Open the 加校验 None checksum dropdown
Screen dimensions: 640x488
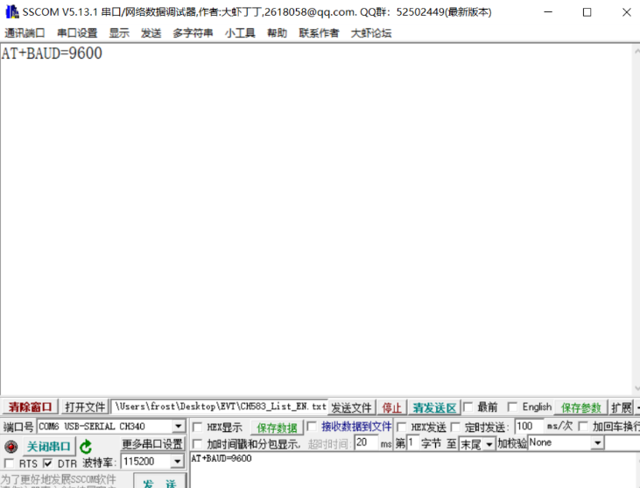598,442
